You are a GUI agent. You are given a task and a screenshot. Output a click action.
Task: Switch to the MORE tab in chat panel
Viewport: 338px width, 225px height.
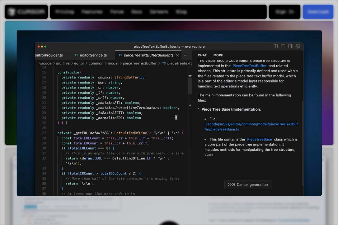[x=218, y=55]
